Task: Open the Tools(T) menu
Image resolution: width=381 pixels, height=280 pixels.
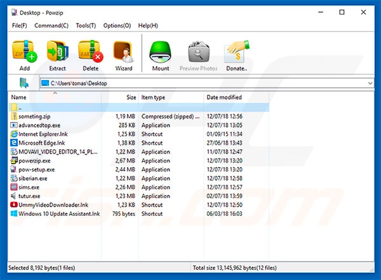Action: pos(86,25)
